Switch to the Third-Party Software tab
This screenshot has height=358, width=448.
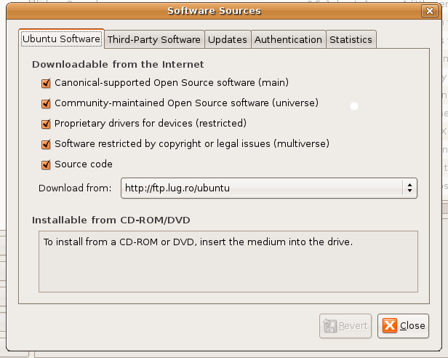coord(154,39)
